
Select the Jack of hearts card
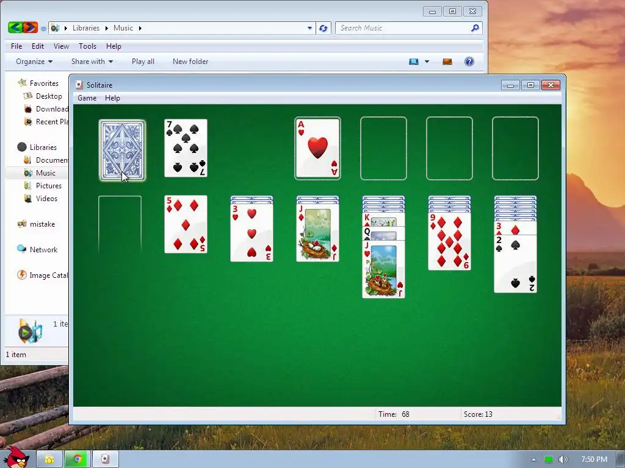(x=383, y=269)
